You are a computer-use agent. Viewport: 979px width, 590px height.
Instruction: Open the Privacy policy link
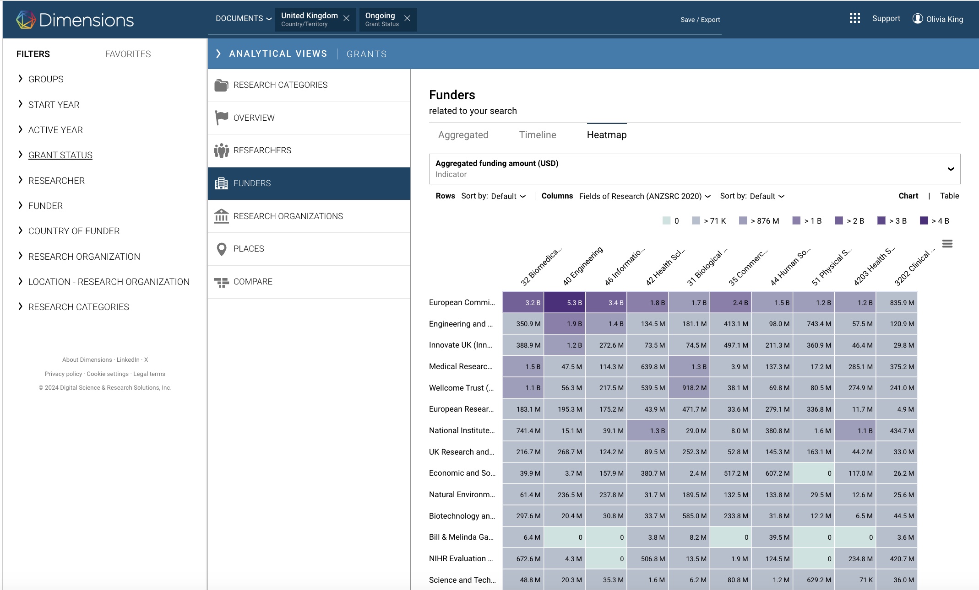click(63, 374)
